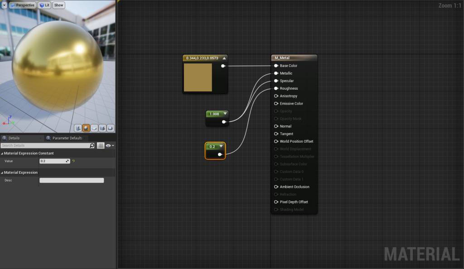Click the search magnifier in Search Details
Screen dimensions: 464x269
pyautogui.click(x=92, y=145)
